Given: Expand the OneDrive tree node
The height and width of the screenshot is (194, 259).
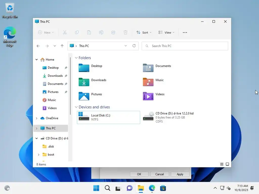Looking at the screenshot, I should coord(36,118).
